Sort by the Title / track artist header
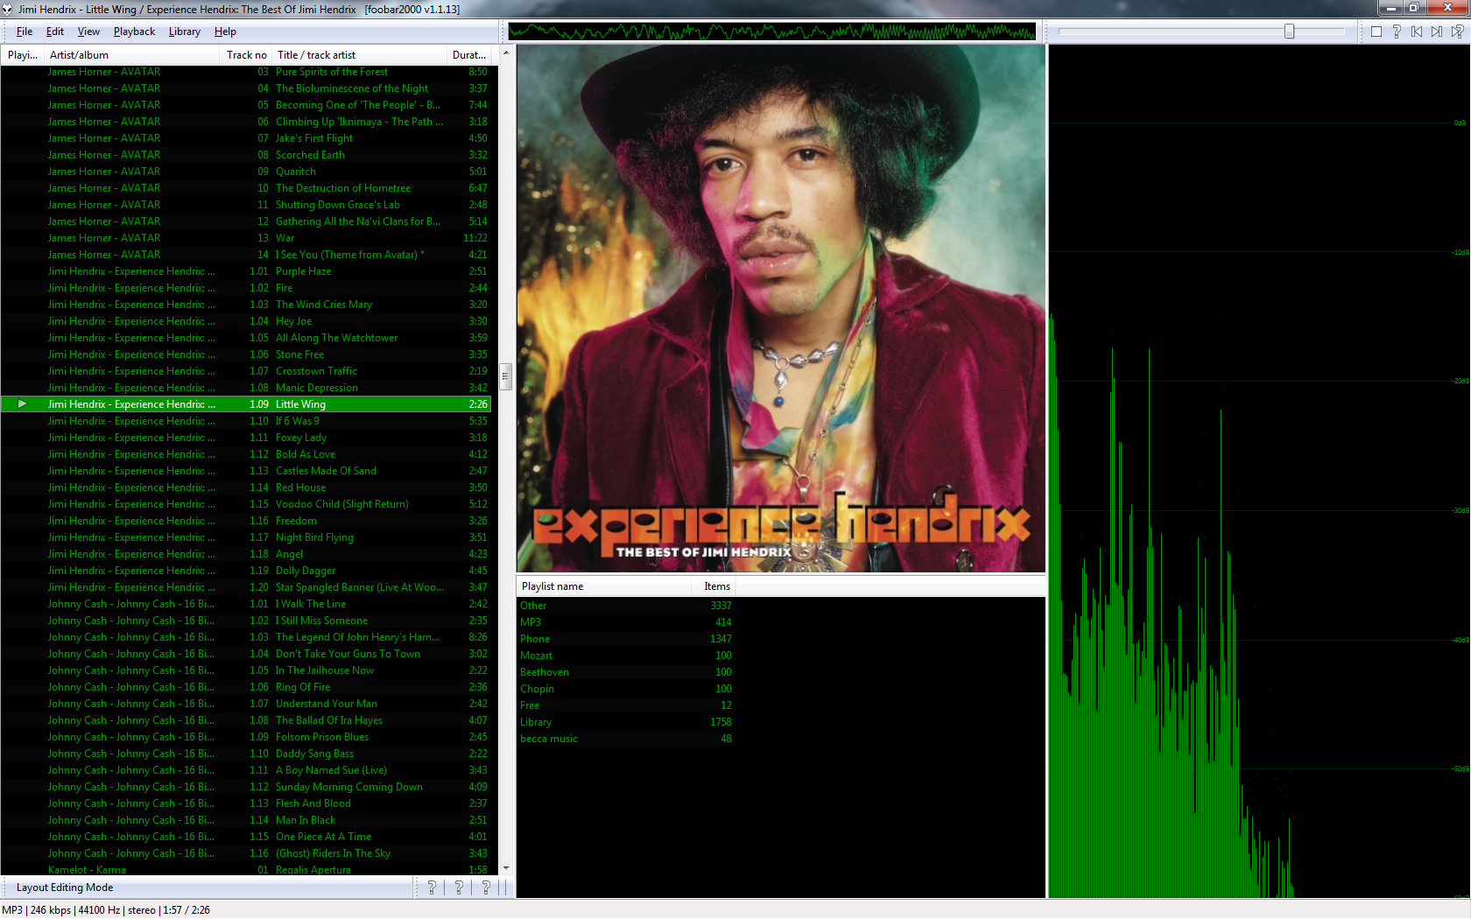This screenshot has height=919, width=1471. pos(359,54)
